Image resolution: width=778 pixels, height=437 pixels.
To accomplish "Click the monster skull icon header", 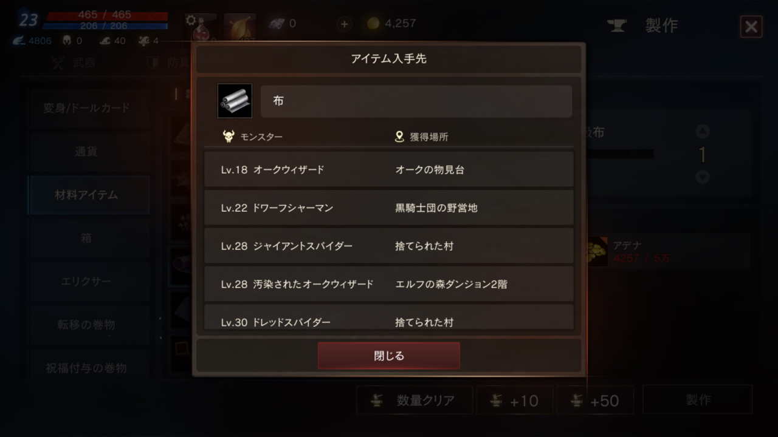I will [x=229, y=137].
